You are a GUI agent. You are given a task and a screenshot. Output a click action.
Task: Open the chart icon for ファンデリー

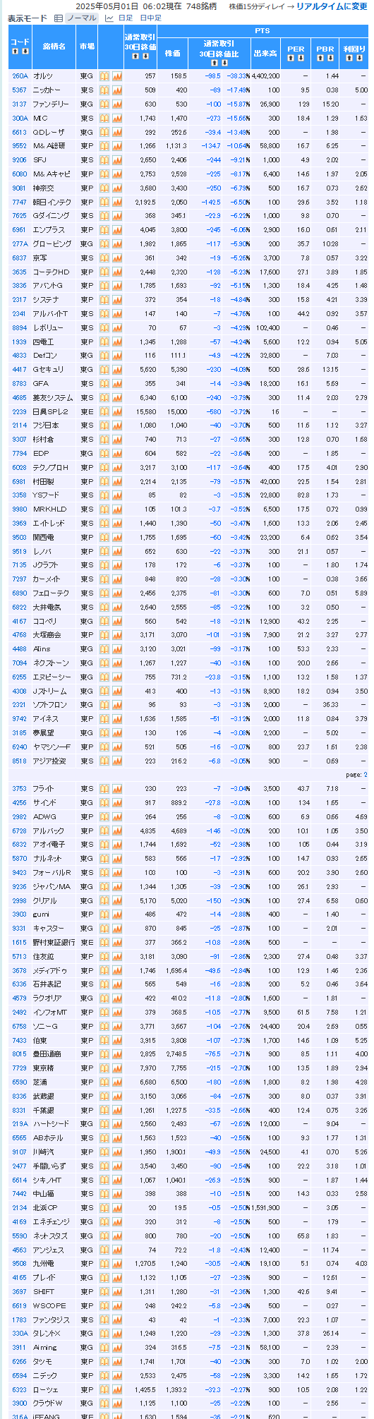[117, 104]
